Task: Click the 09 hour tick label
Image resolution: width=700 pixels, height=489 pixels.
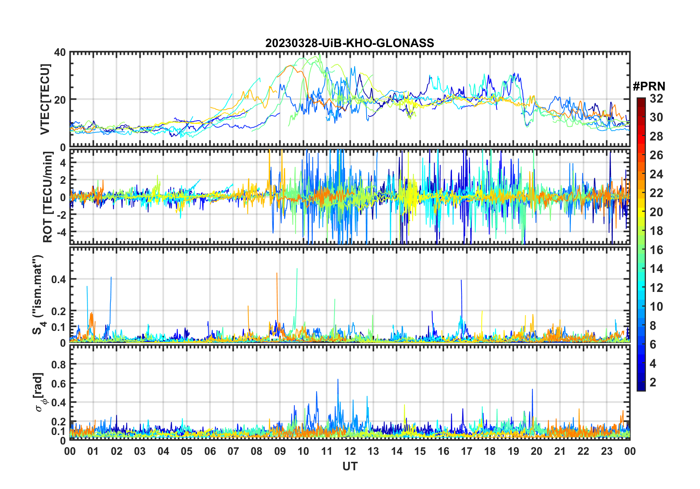Action: [280, 451]
